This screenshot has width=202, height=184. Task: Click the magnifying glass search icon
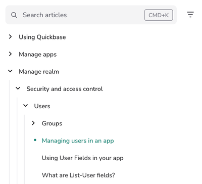[x=14, y=15]
